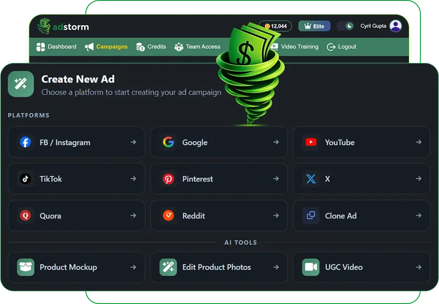This screenshot has width=439, height=304.
Task: Click the Campaigns megaphone icon
Action: tap(89, 47)
